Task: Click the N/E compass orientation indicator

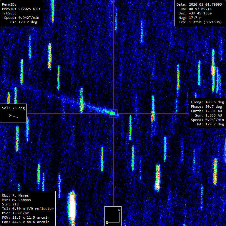Action: 113,216
